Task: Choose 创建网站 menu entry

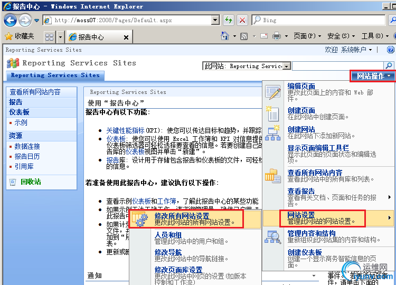Action: tap(328, 132)
